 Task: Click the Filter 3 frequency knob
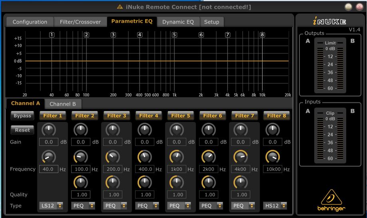113,157
